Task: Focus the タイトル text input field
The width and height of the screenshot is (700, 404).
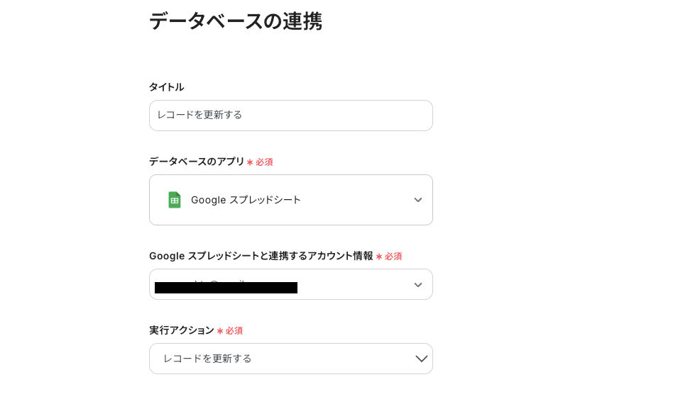Action: 291,116
